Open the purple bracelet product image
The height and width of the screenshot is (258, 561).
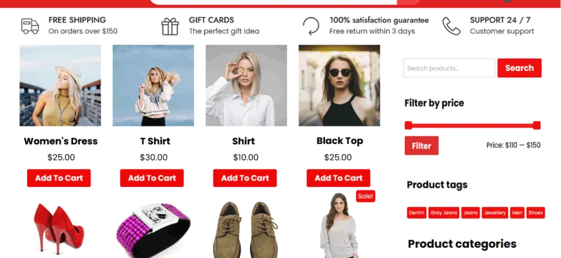coord(153,229)
